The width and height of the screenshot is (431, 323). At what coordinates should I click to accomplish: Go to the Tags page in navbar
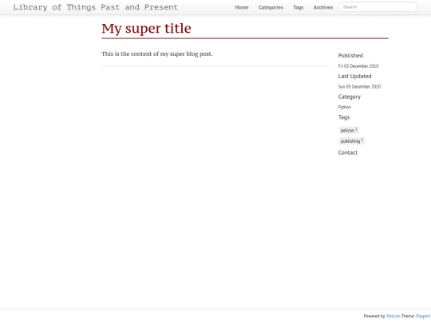point(299,7)
